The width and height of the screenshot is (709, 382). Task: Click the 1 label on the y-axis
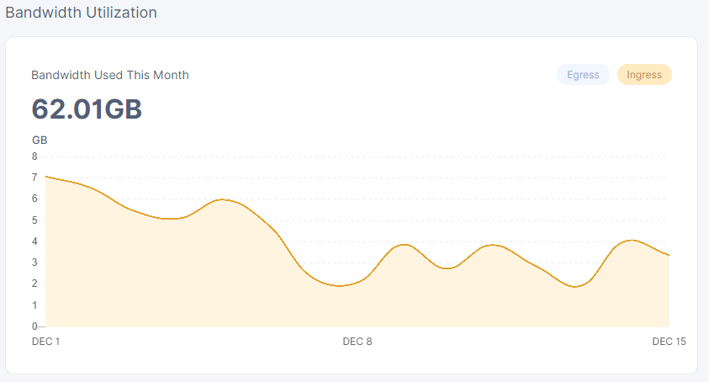34,305
